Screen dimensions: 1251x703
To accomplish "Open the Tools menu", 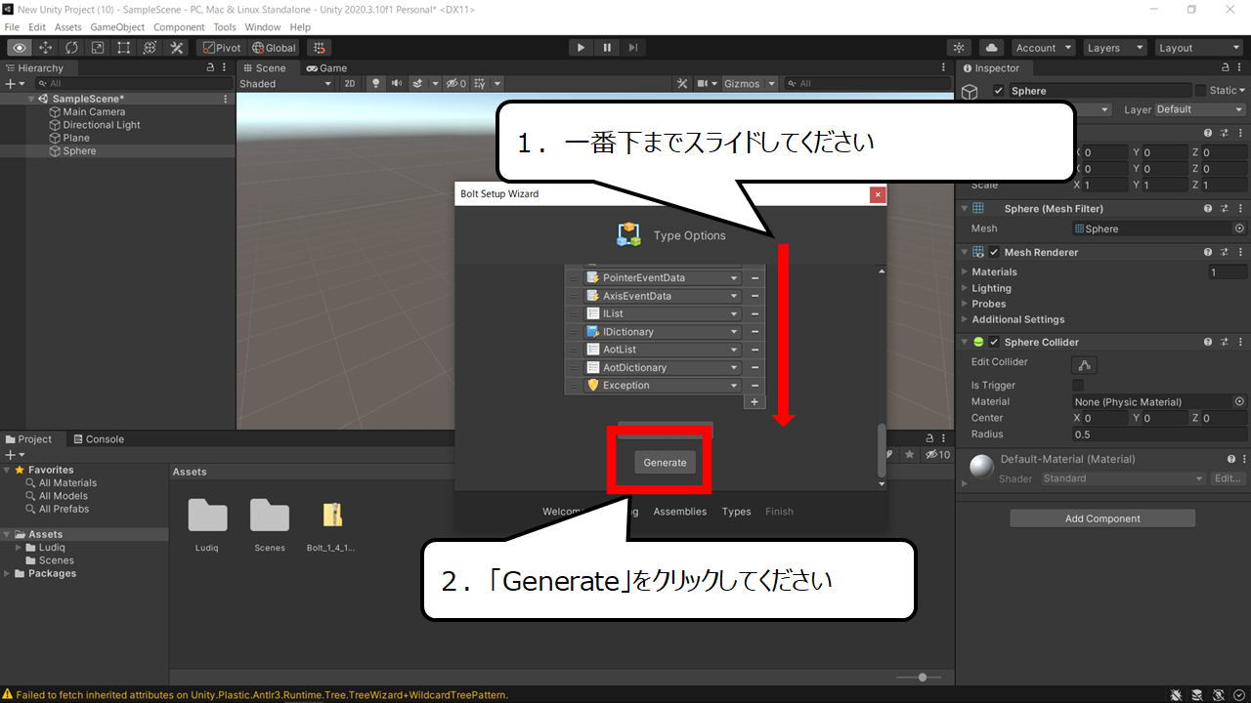I will point(225,27).
